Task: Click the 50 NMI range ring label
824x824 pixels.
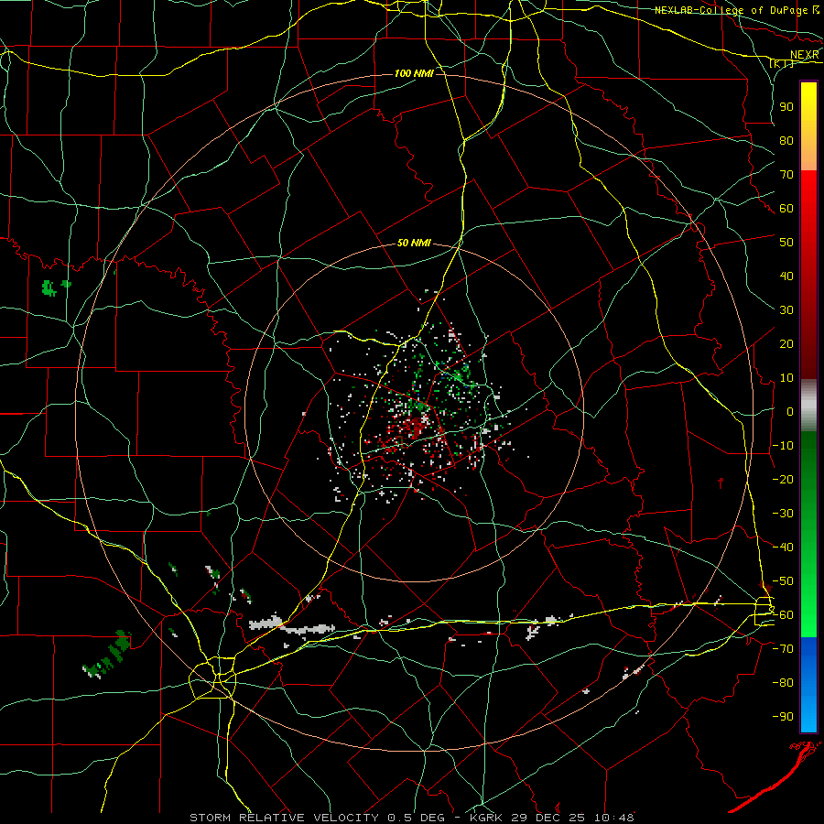Action: click(x=414, y=243)
